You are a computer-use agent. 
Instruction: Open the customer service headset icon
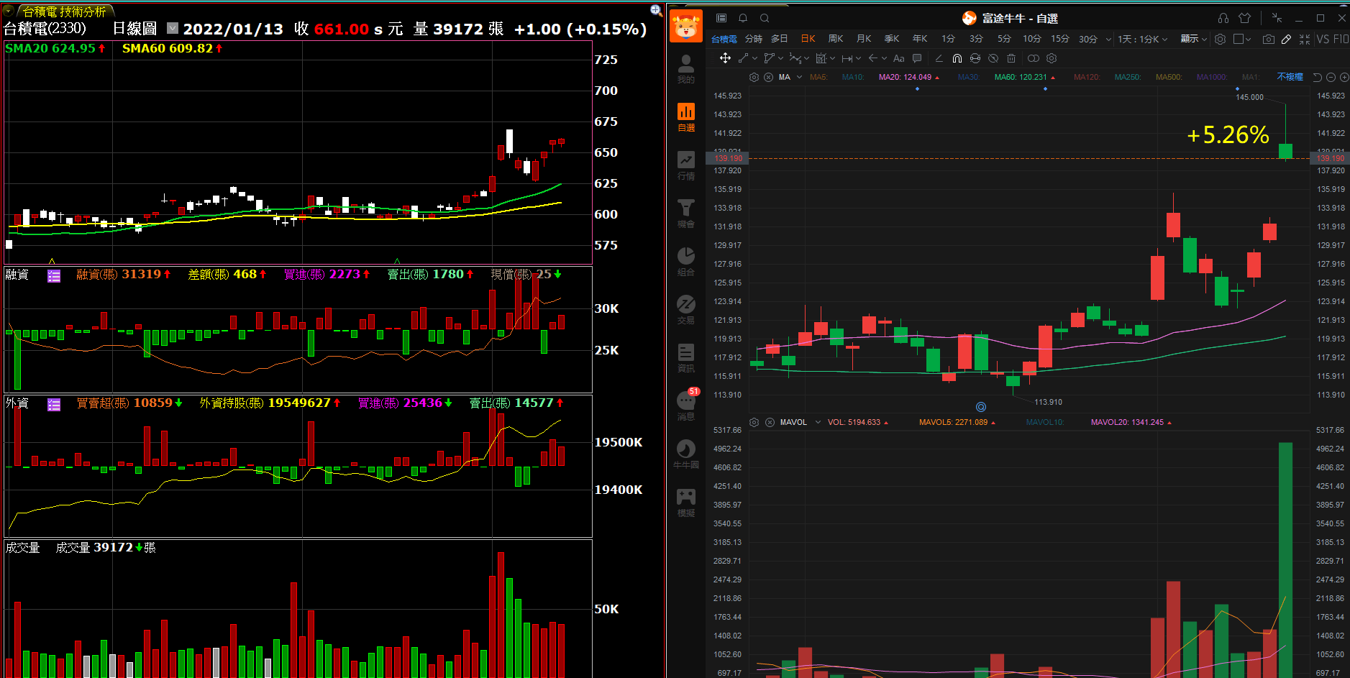(1223, 18)
